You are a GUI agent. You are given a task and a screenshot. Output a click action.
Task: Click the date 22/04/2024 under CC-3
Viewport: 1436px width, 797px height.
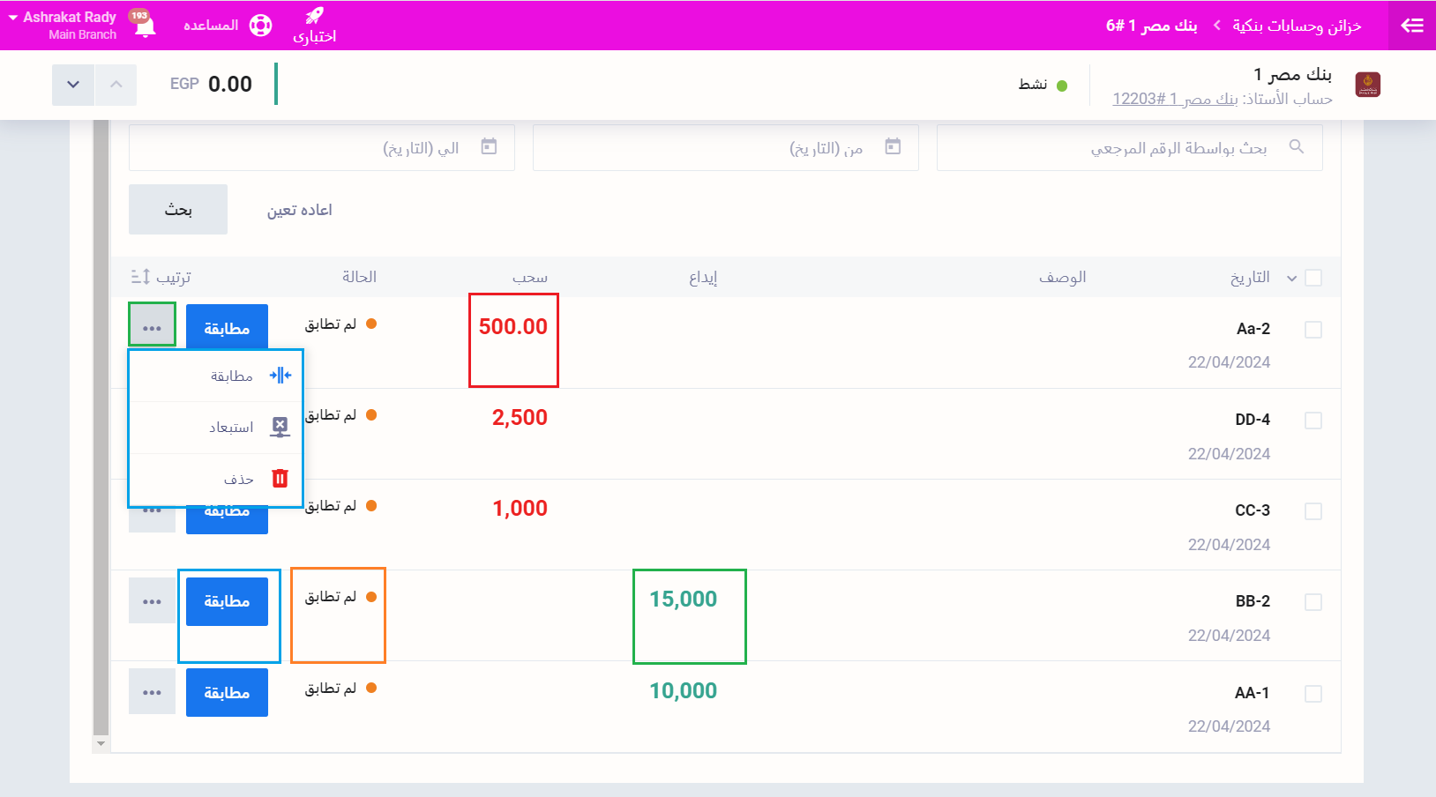(x=1229, y=545)
